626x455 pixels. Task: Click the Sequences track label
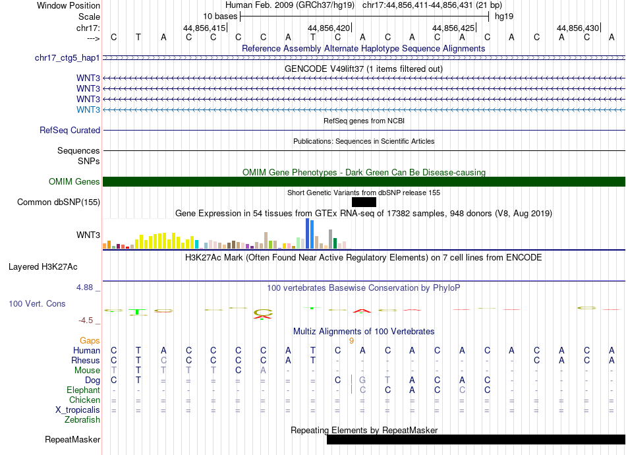(78, 150)
